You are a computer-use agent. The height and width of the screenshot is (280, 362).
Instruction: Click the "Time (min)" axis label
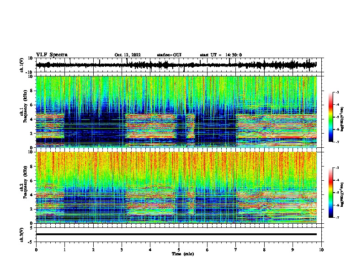(x=183, y=254)
